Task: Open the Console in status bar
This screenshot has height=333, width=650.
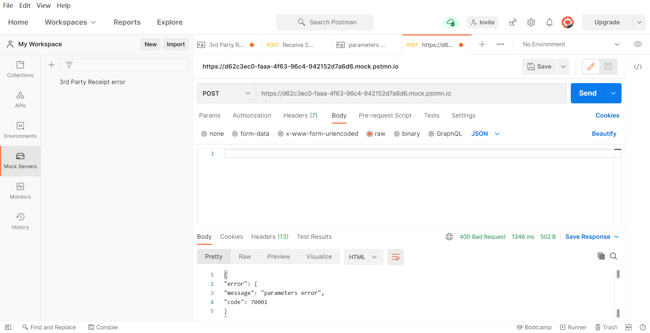Action: (103, 327)
